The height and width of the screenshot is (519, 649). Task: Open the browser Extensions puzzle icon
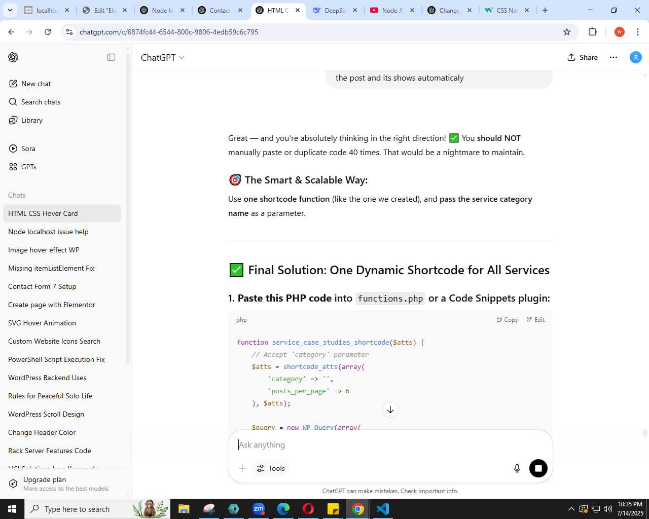coord(593,32)
